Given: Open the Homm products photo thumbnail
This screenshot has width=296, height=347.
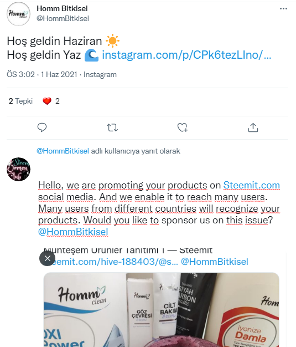Looking at the screenshot, I should (x=162, y=310).
